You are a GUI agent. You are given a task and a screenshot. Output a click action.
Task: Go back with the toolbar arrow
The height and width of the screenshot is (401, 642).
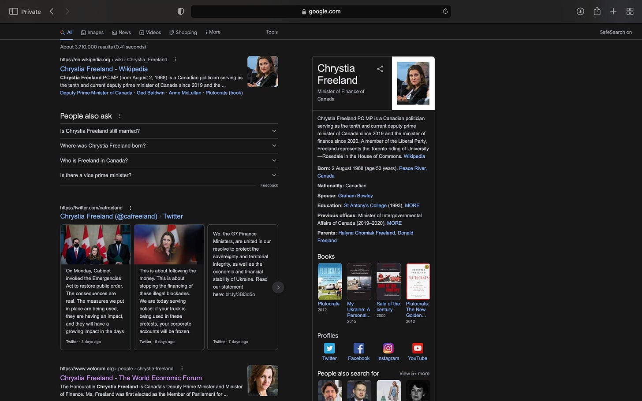pyautogui.click(x=52, y=11)
